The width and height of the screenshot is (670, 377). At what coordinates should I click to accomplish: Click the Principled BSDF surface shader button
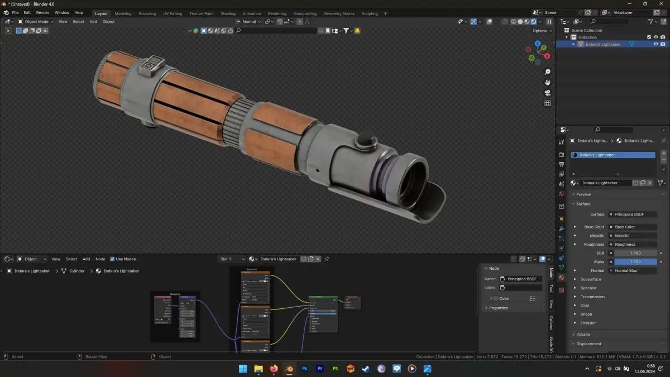(632, 214)
